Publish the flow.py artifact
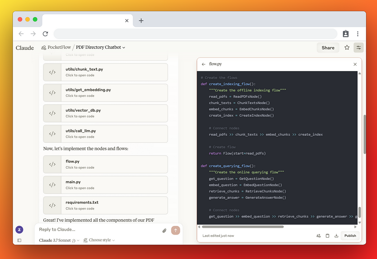 (x=350, y=236)
